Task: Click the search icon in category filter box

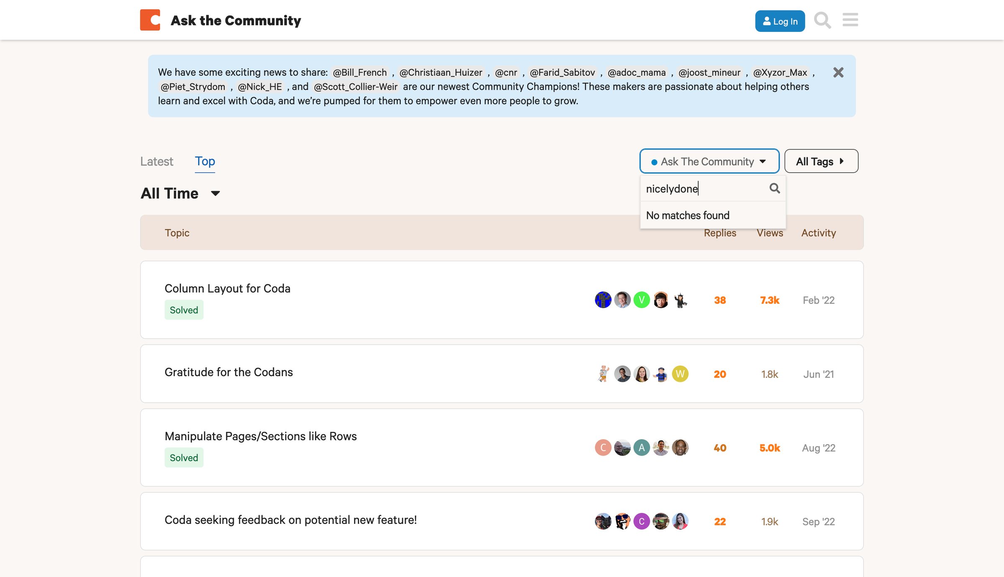Action: coord(775,189)
